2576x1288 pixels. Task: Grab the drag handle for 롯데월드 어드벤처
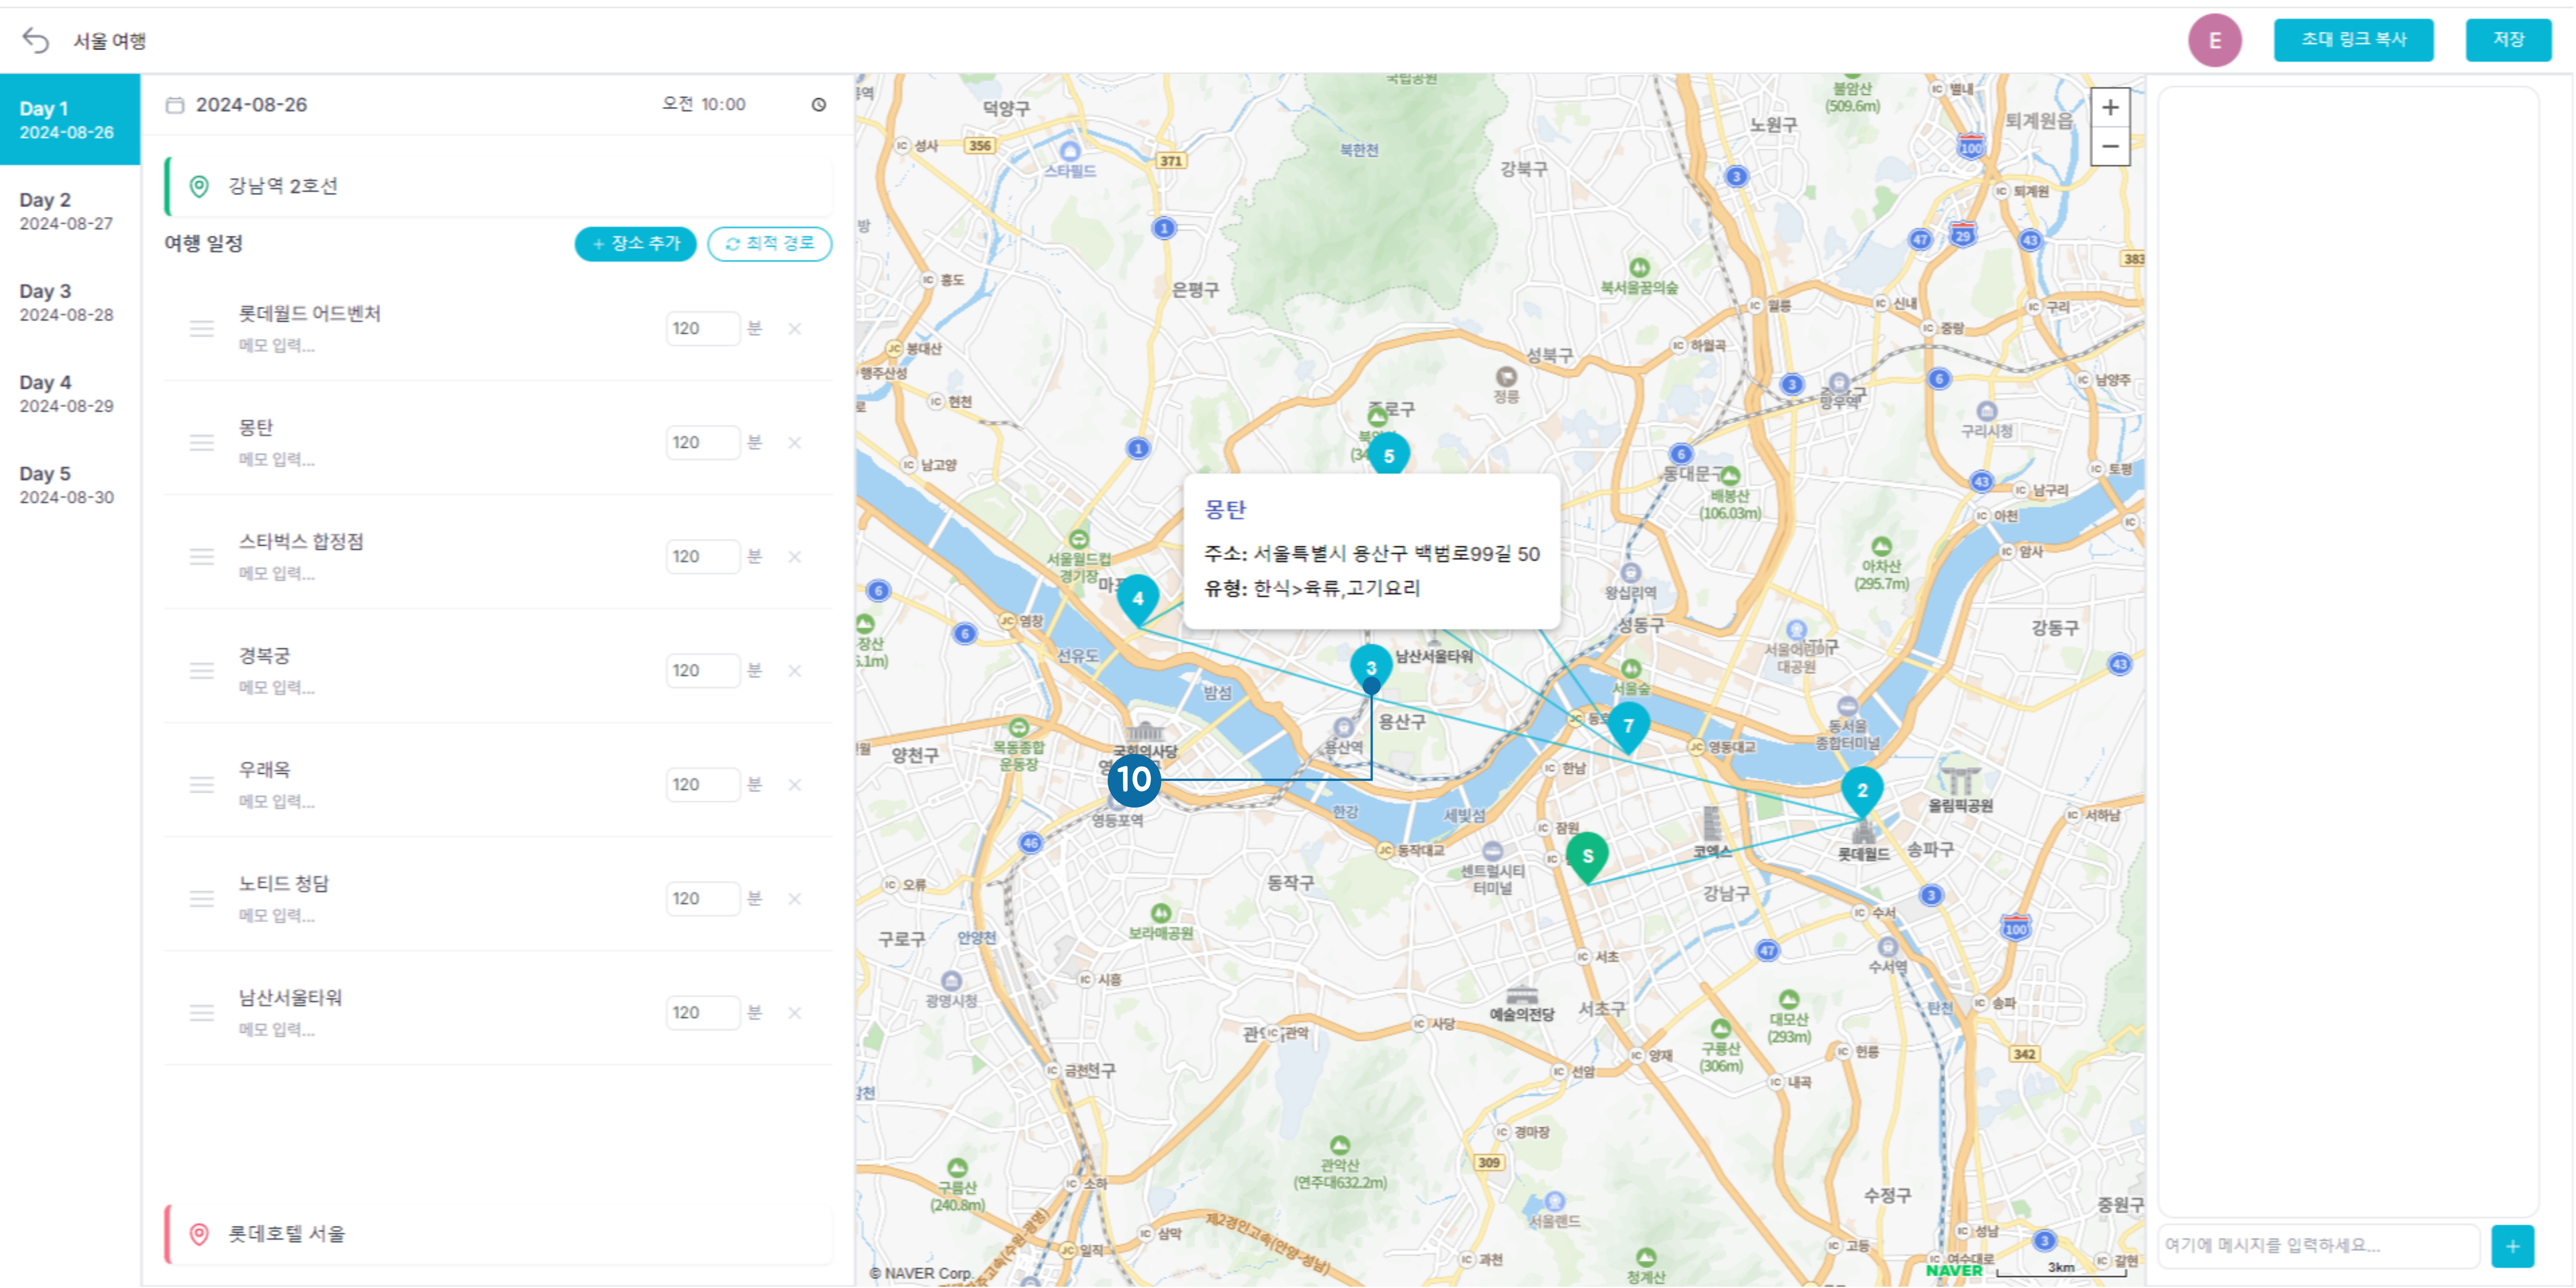tap(202, 329)
